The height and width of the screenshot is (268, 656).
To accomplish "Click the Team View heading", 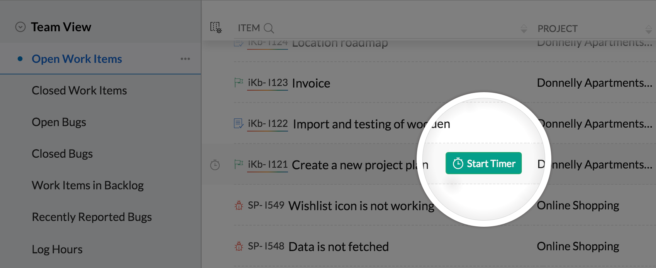I will 61,27.
